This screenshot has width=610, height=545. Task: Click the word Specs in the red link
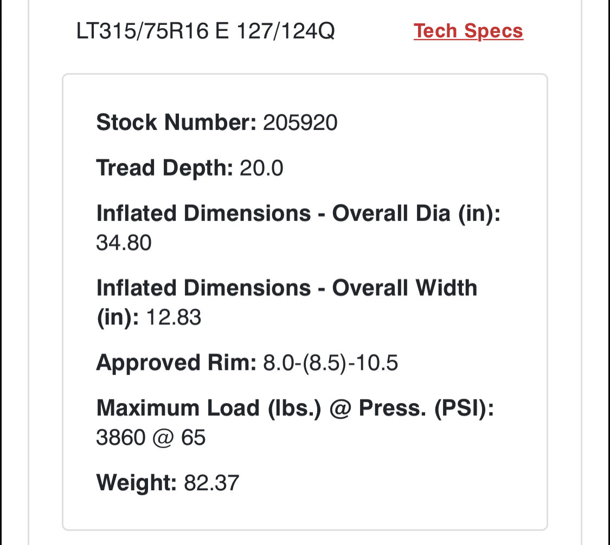click(x=493, y=31)
